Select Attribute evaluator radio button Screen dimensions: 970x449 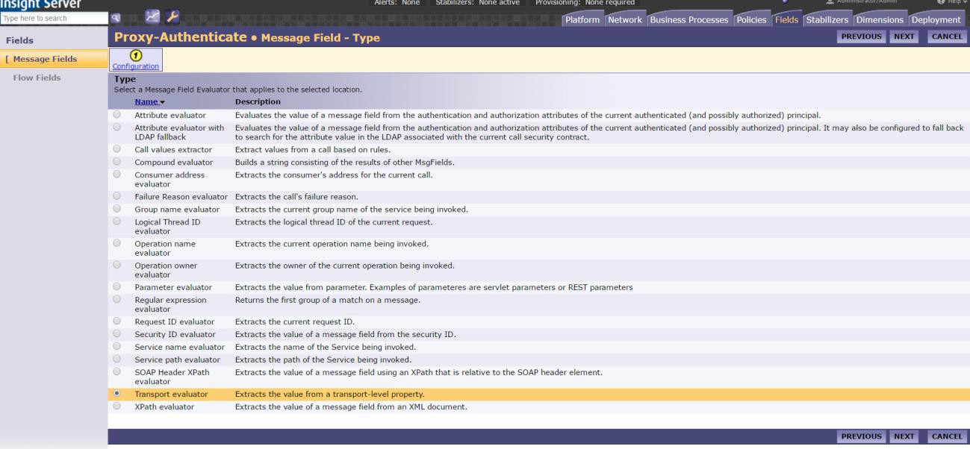(116, 115)
